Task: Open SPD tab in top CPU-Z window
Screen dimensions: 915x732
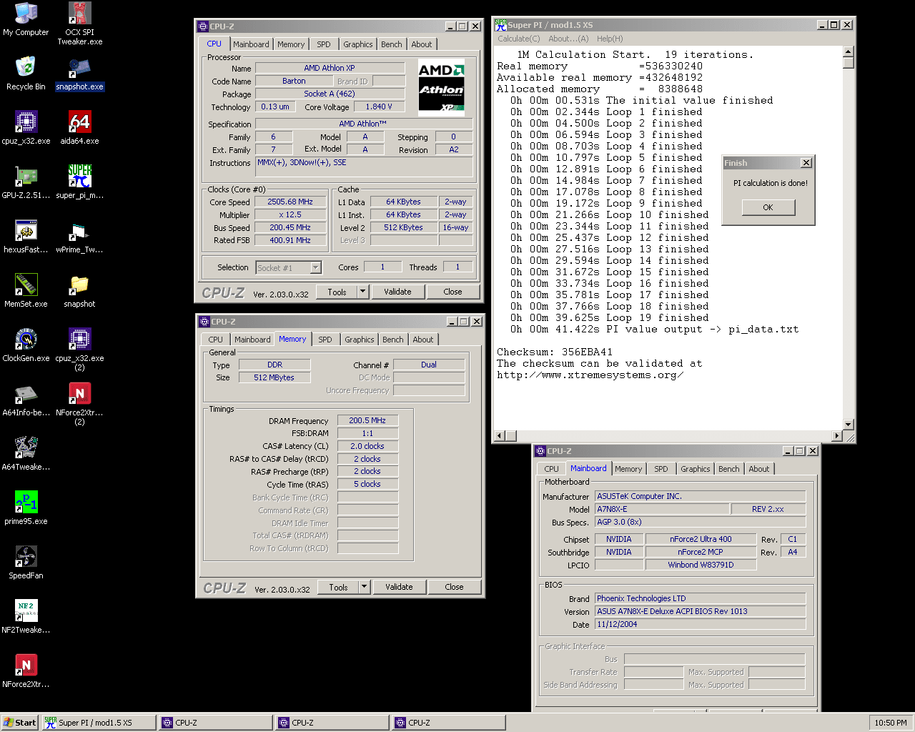Action: [x=324, y=44]
